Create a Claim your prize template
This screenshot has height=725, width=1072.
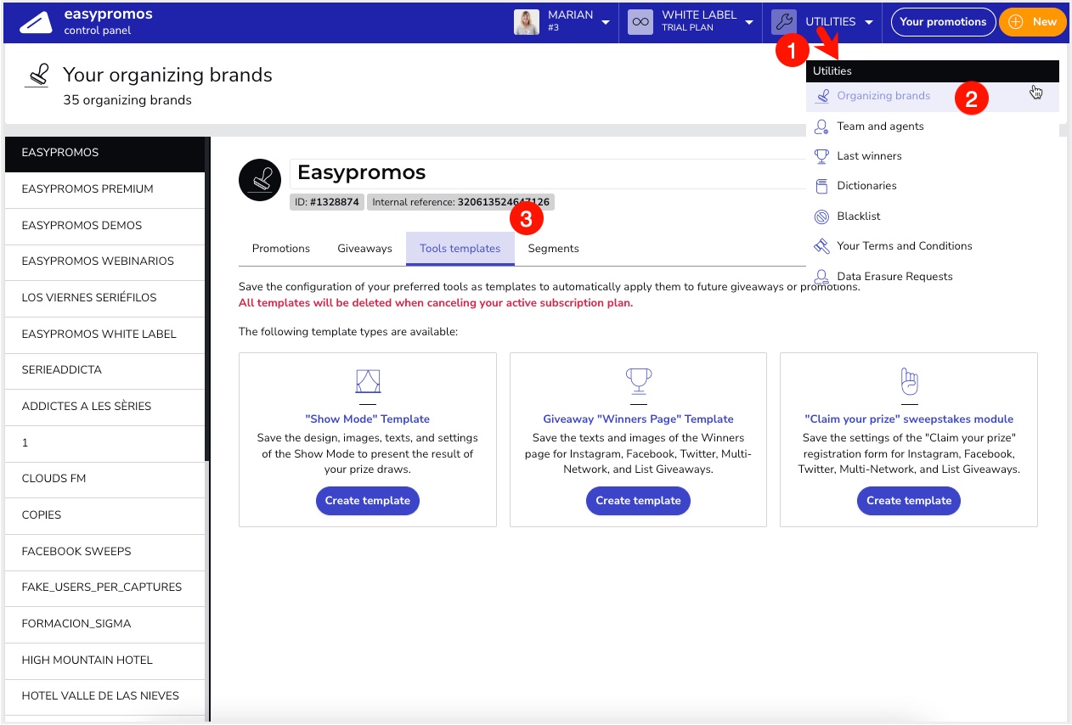point(909,501)
